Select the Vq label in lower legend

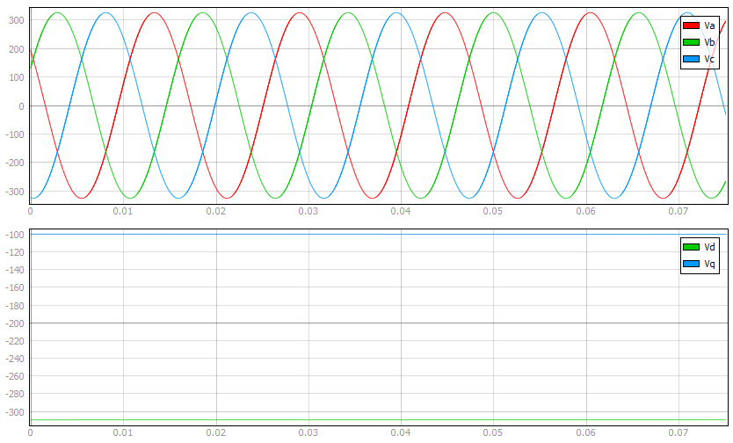[710, 264]
